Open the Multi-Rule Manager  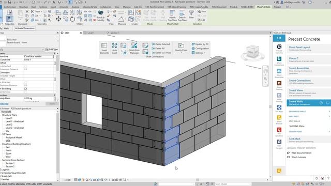tap(134, 48)
